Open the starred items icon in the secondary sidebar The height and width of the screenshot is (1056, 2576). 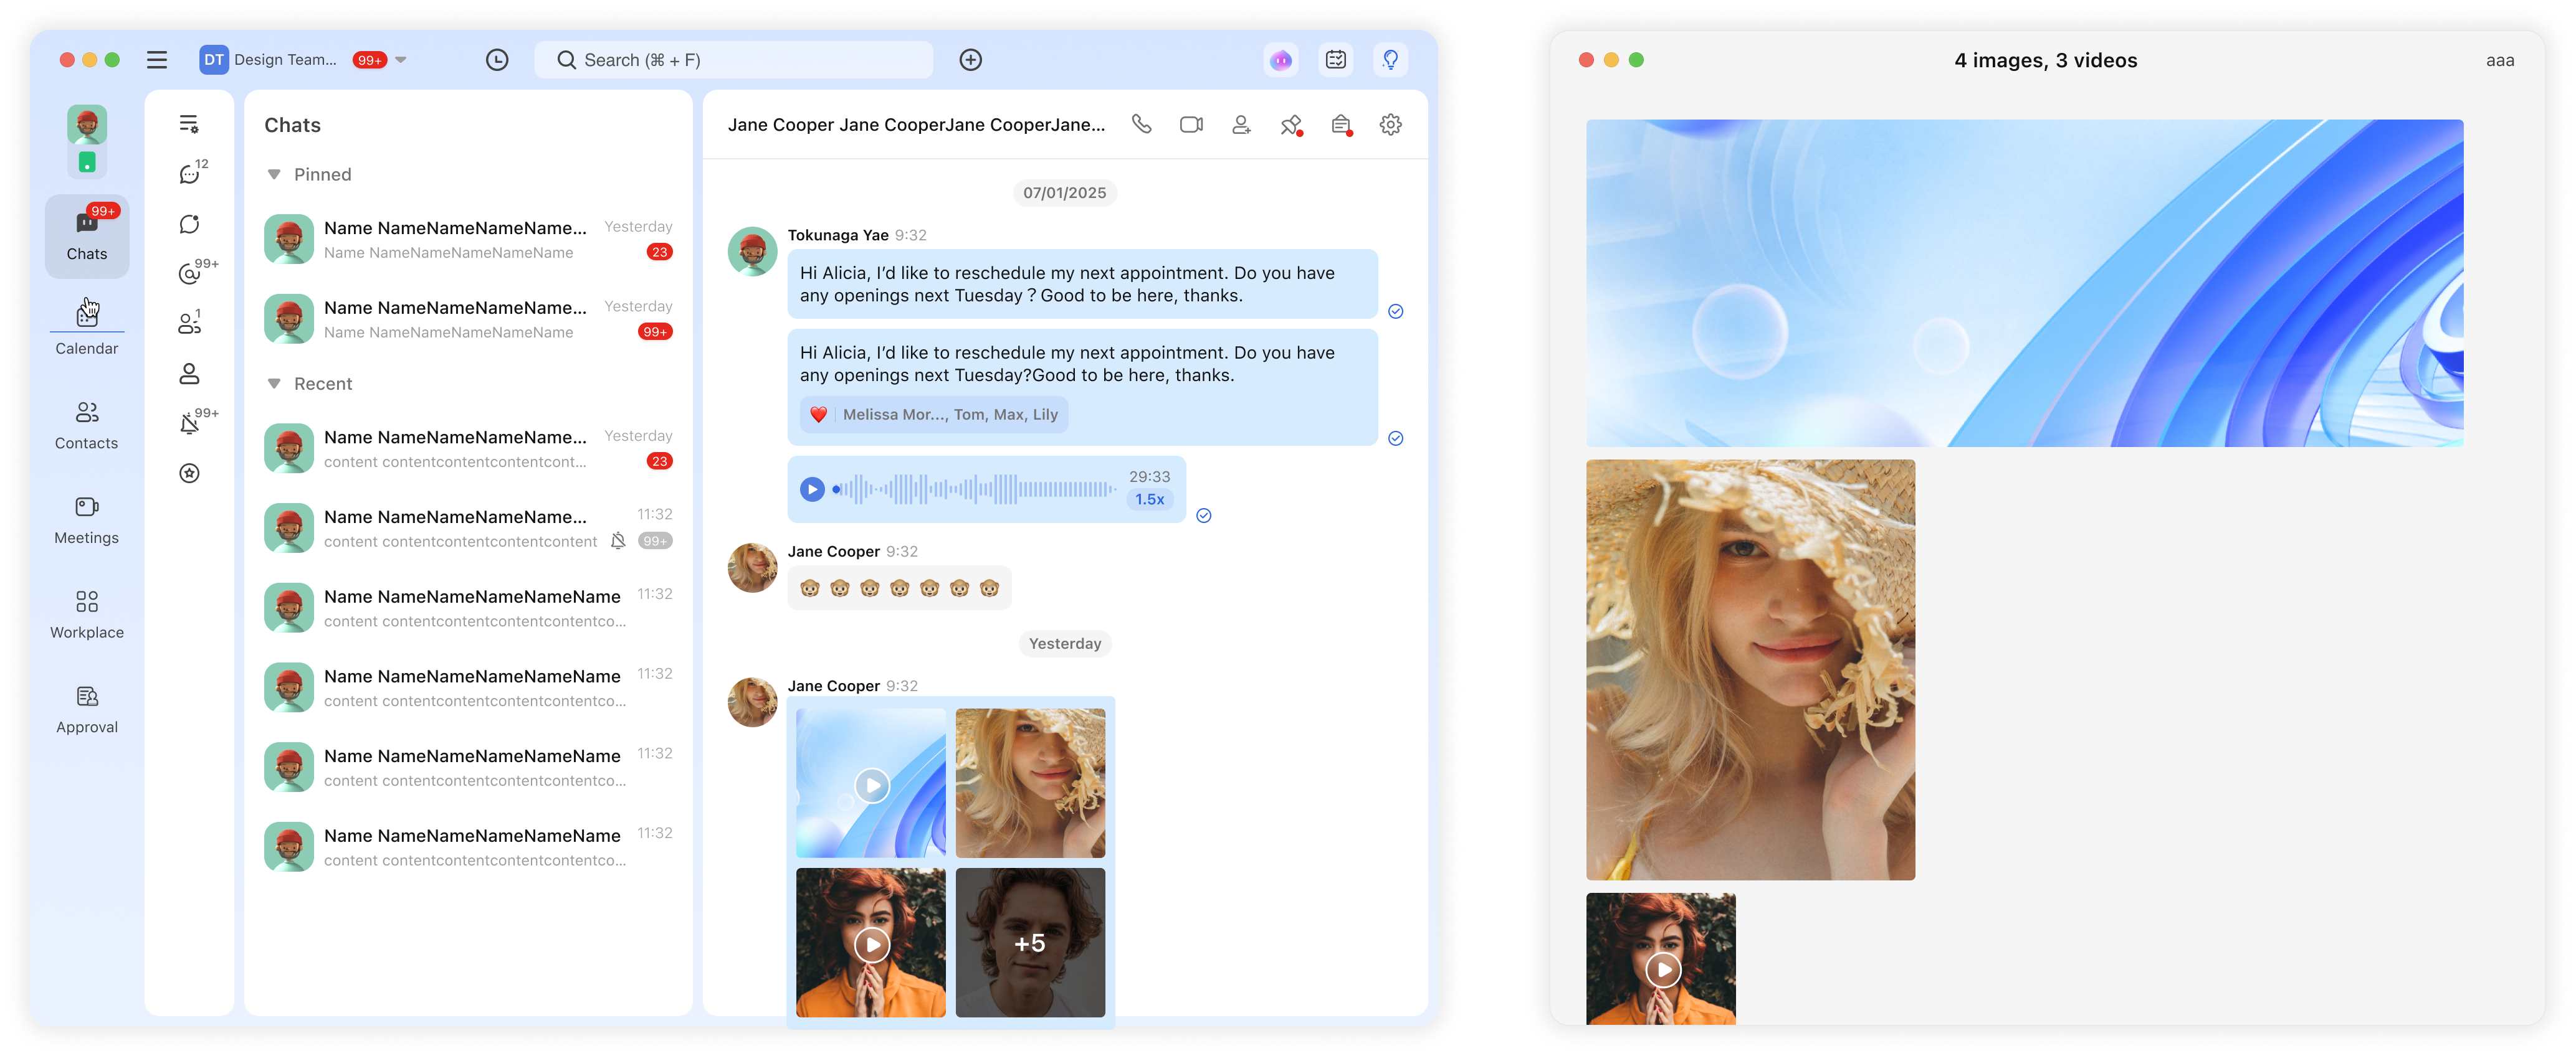[x=189, y=474]
